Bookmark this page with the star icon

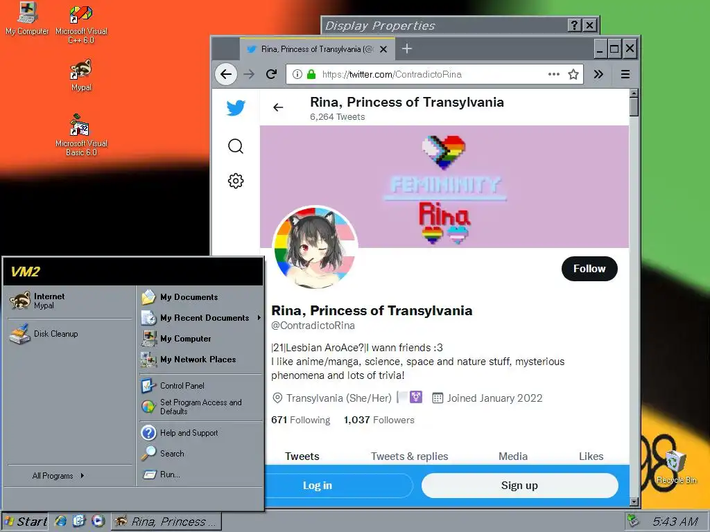(573, 74)
